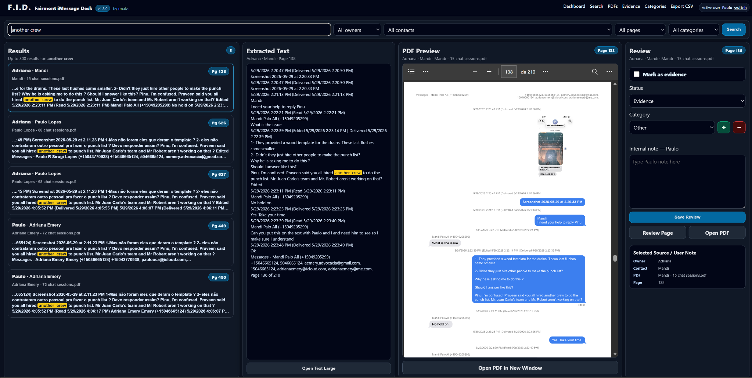
Task: Select the Adriana · Mandi Pg 138 result
Action: (120, 87)
